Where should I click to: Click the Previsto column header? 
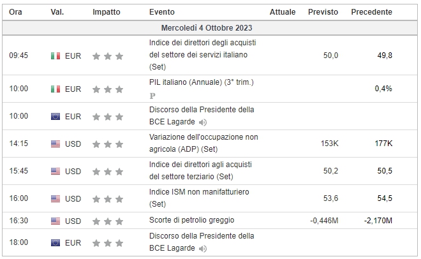point(323,12)
